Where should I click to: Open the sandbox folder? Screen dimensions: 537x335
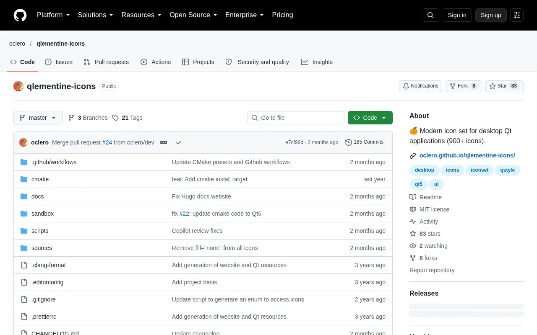coord(42,214)
